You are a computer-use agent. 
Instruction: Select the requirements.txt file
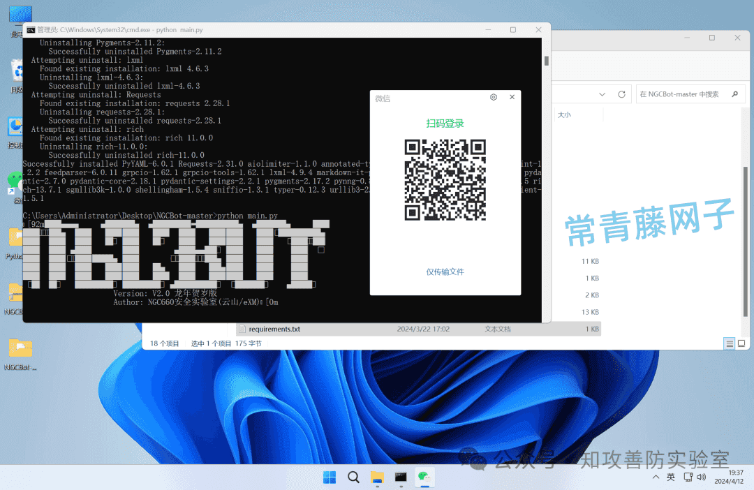(x=420, y=329)
